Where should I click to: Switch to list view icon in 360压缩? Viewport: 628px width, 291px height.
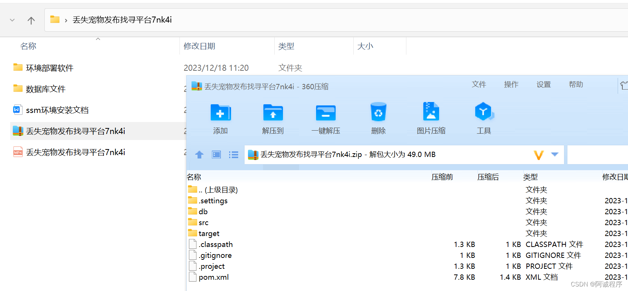234,155
